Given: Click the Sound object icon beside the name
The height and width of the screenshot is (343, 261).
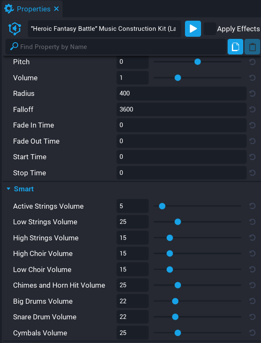Looking at the screenshot, I should pos(14,29).
